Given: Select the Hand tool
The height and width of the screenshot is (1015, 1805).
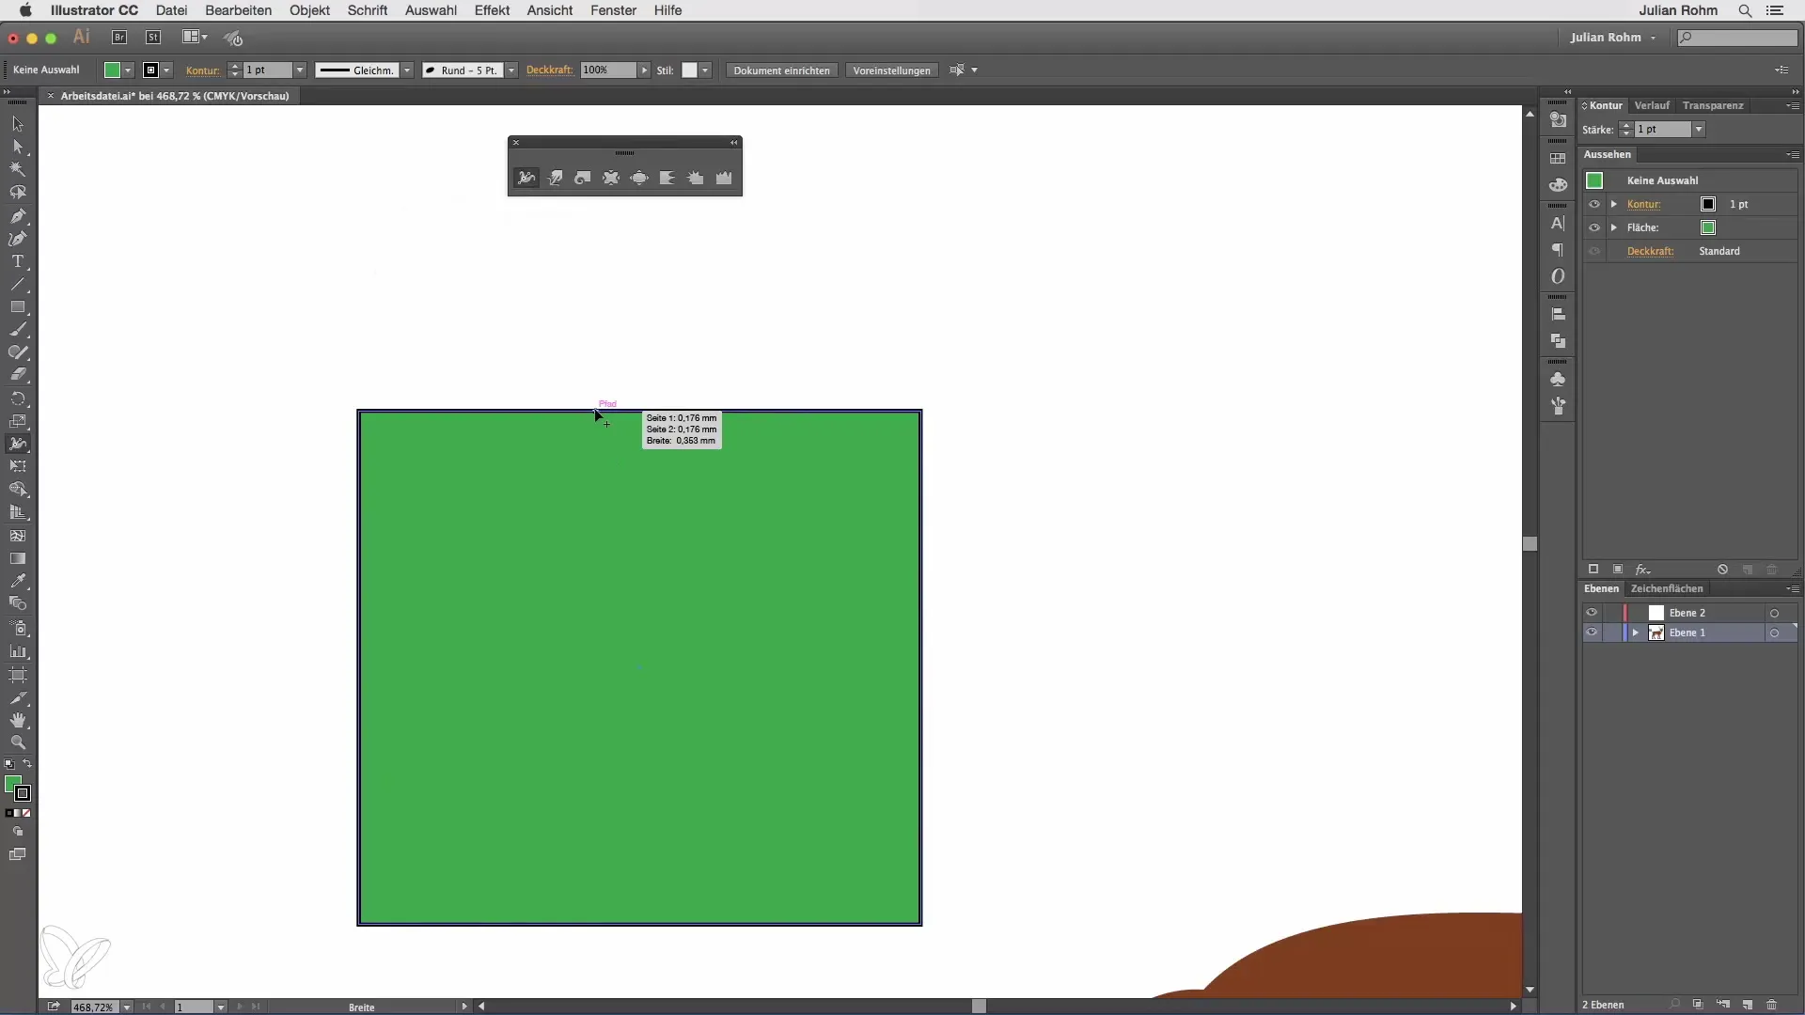Looking at the screenshot, I should click(18, 721).
